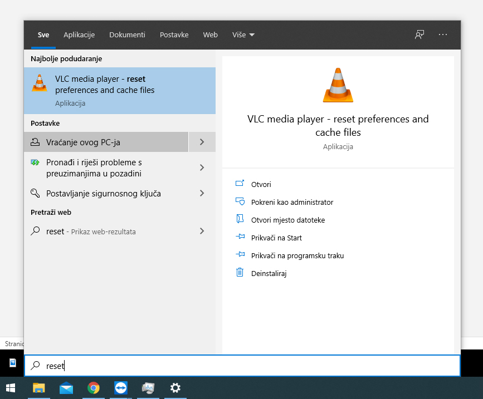Open the Settings gear in taskbar

point(175,388)
